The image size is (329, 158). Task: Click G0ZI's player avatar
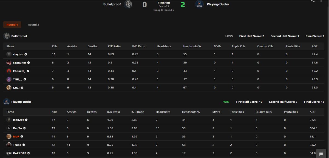pyautogui.click(x=9, y=88)
